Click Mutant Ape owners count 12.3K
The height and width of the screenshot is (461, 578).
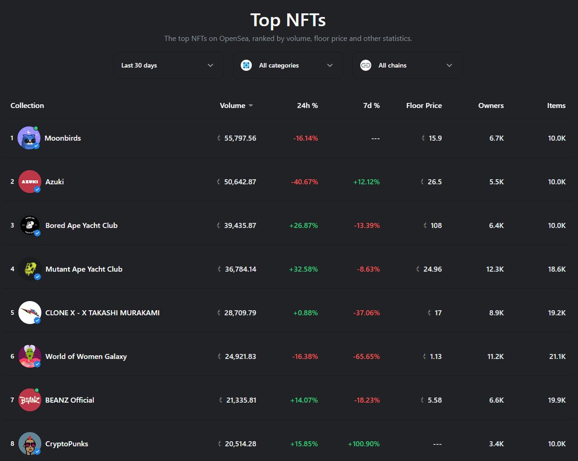click(495, 269)
